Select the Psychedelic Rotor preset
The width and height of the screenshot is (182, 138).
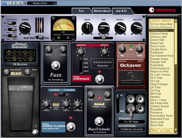pos(161,116)
